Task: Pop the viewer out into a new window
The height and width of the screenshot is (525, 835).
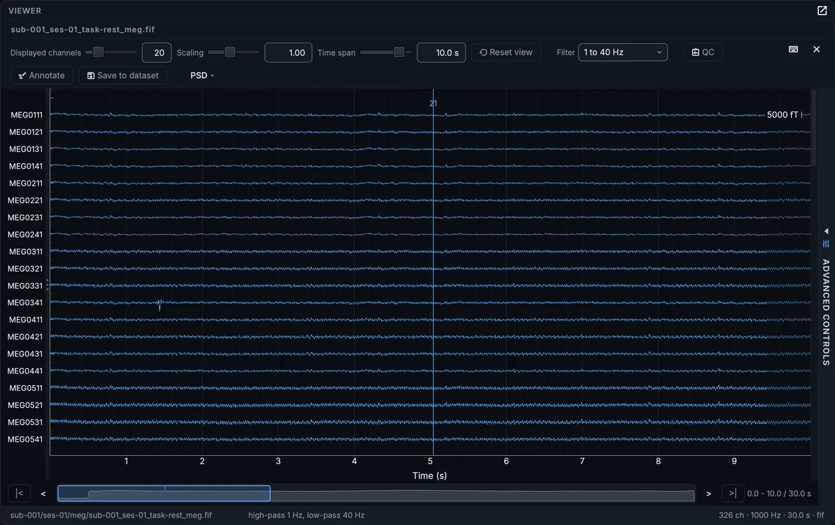Action: click(822, 11)
